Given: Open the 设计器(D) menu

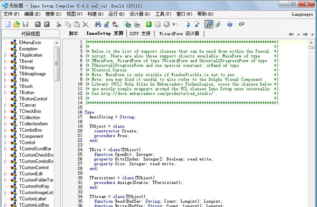Looking at the screenshot, I should coord(140,14).
